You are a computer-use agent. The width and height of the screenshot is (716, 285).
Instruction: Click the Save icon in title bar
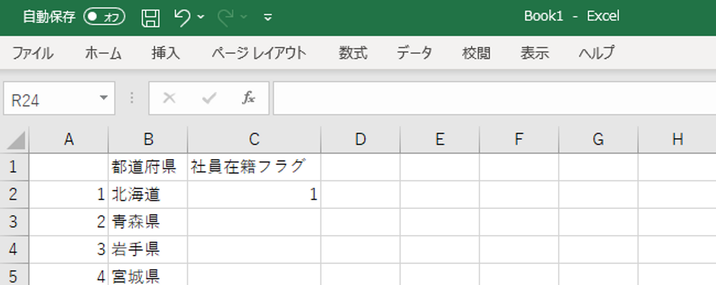(x=150, y=18)
